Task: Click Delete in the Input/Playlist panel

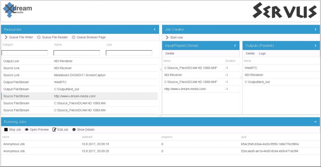Action: 170,53
